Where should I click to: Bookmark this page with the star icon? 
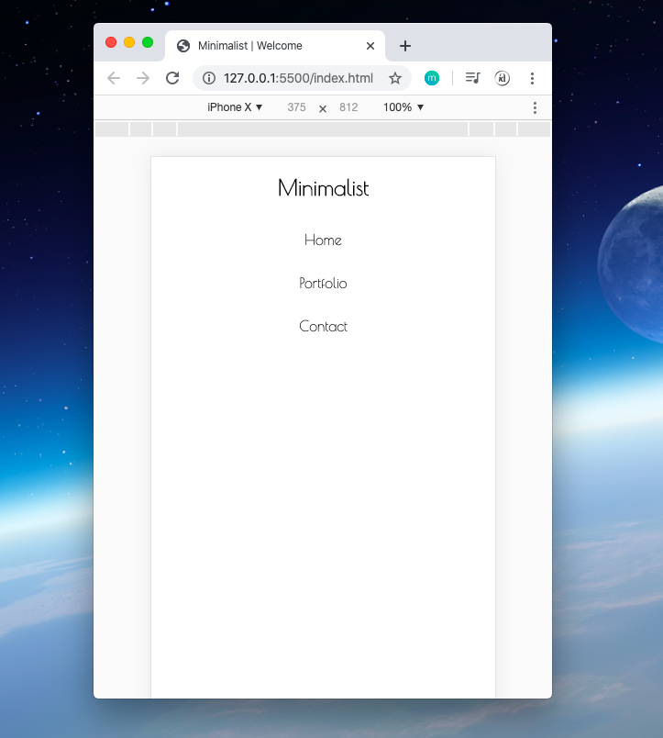click(395, 78)
